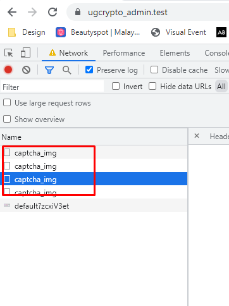Uncheck the Preserve log checkbox

(89, 70)
